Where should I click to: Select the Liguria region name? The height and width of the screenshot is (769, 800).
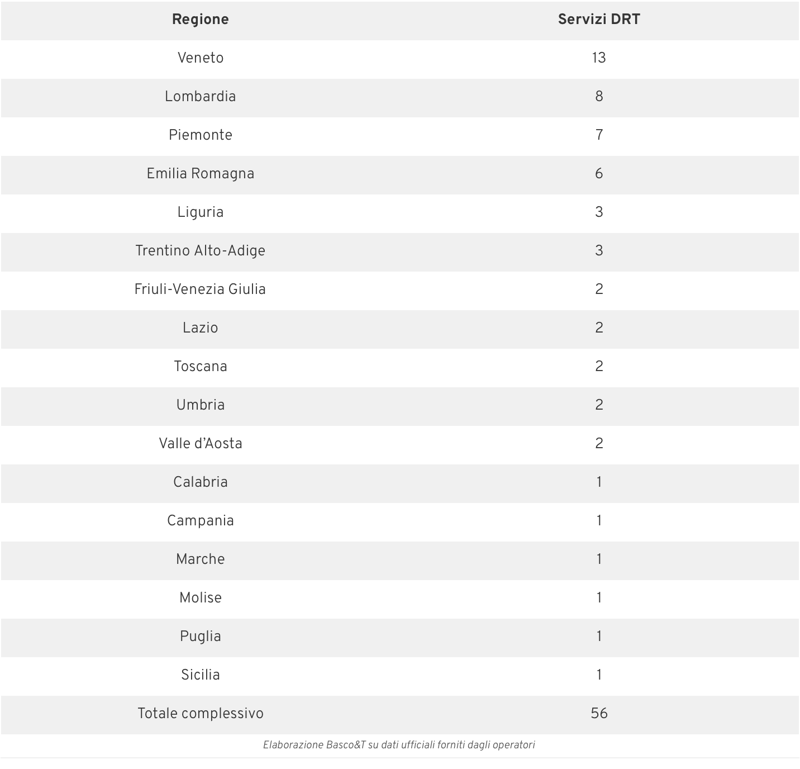(x=200, y=212)
